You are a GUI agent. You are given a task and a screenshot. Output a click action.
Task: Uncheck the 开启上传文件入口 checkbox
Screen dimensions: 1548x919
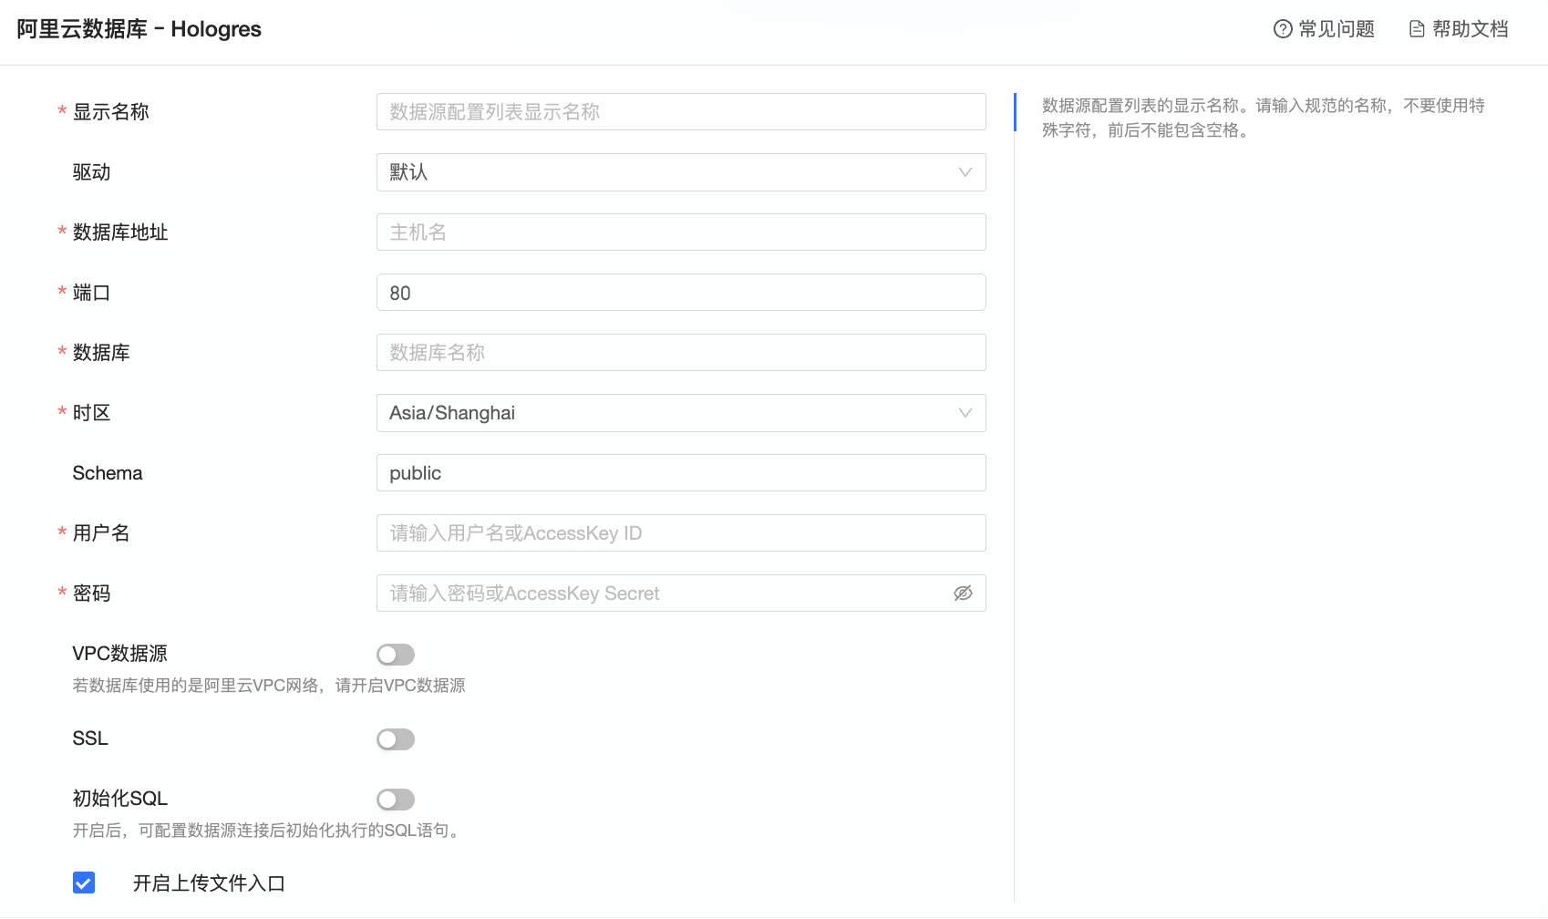click(x=84, y=883)
